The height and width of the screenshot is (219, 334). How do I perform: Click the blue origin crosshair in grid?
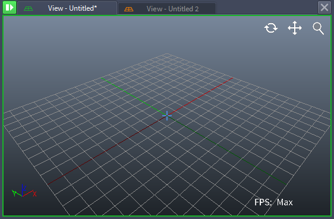pyautogui.click(x=167, y=116)
